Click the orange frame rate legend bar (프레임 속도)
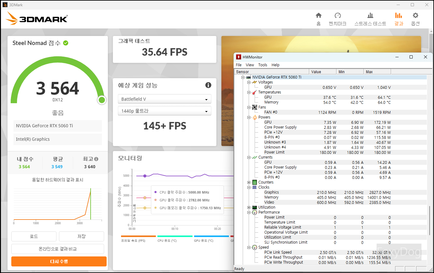The height and width of the screenshot is (273, 434). [x=138, y=236]
